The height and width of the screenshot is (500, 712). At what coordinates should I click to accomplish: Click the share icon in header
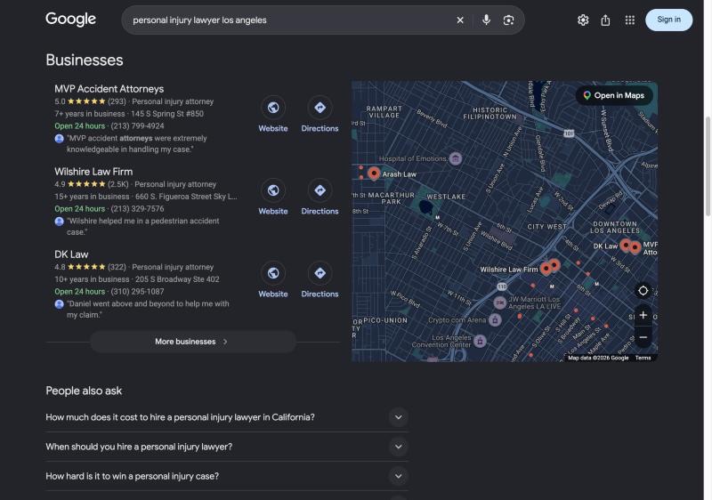pos(605,20)
